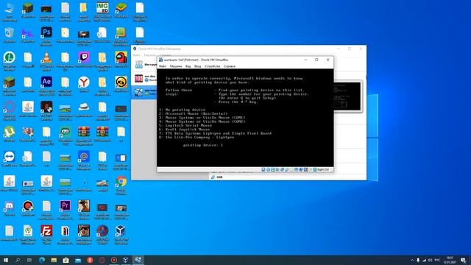Click the optical drive status icon
This screenshot has width=471, height=265.
tap(268, 170)
